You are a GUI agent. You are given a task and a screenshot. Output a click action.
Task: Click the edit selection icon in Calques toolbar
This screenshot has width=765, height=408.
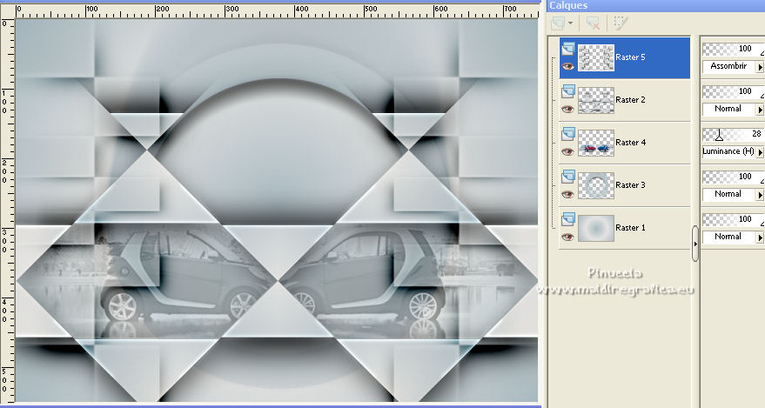tap(621, 23)
